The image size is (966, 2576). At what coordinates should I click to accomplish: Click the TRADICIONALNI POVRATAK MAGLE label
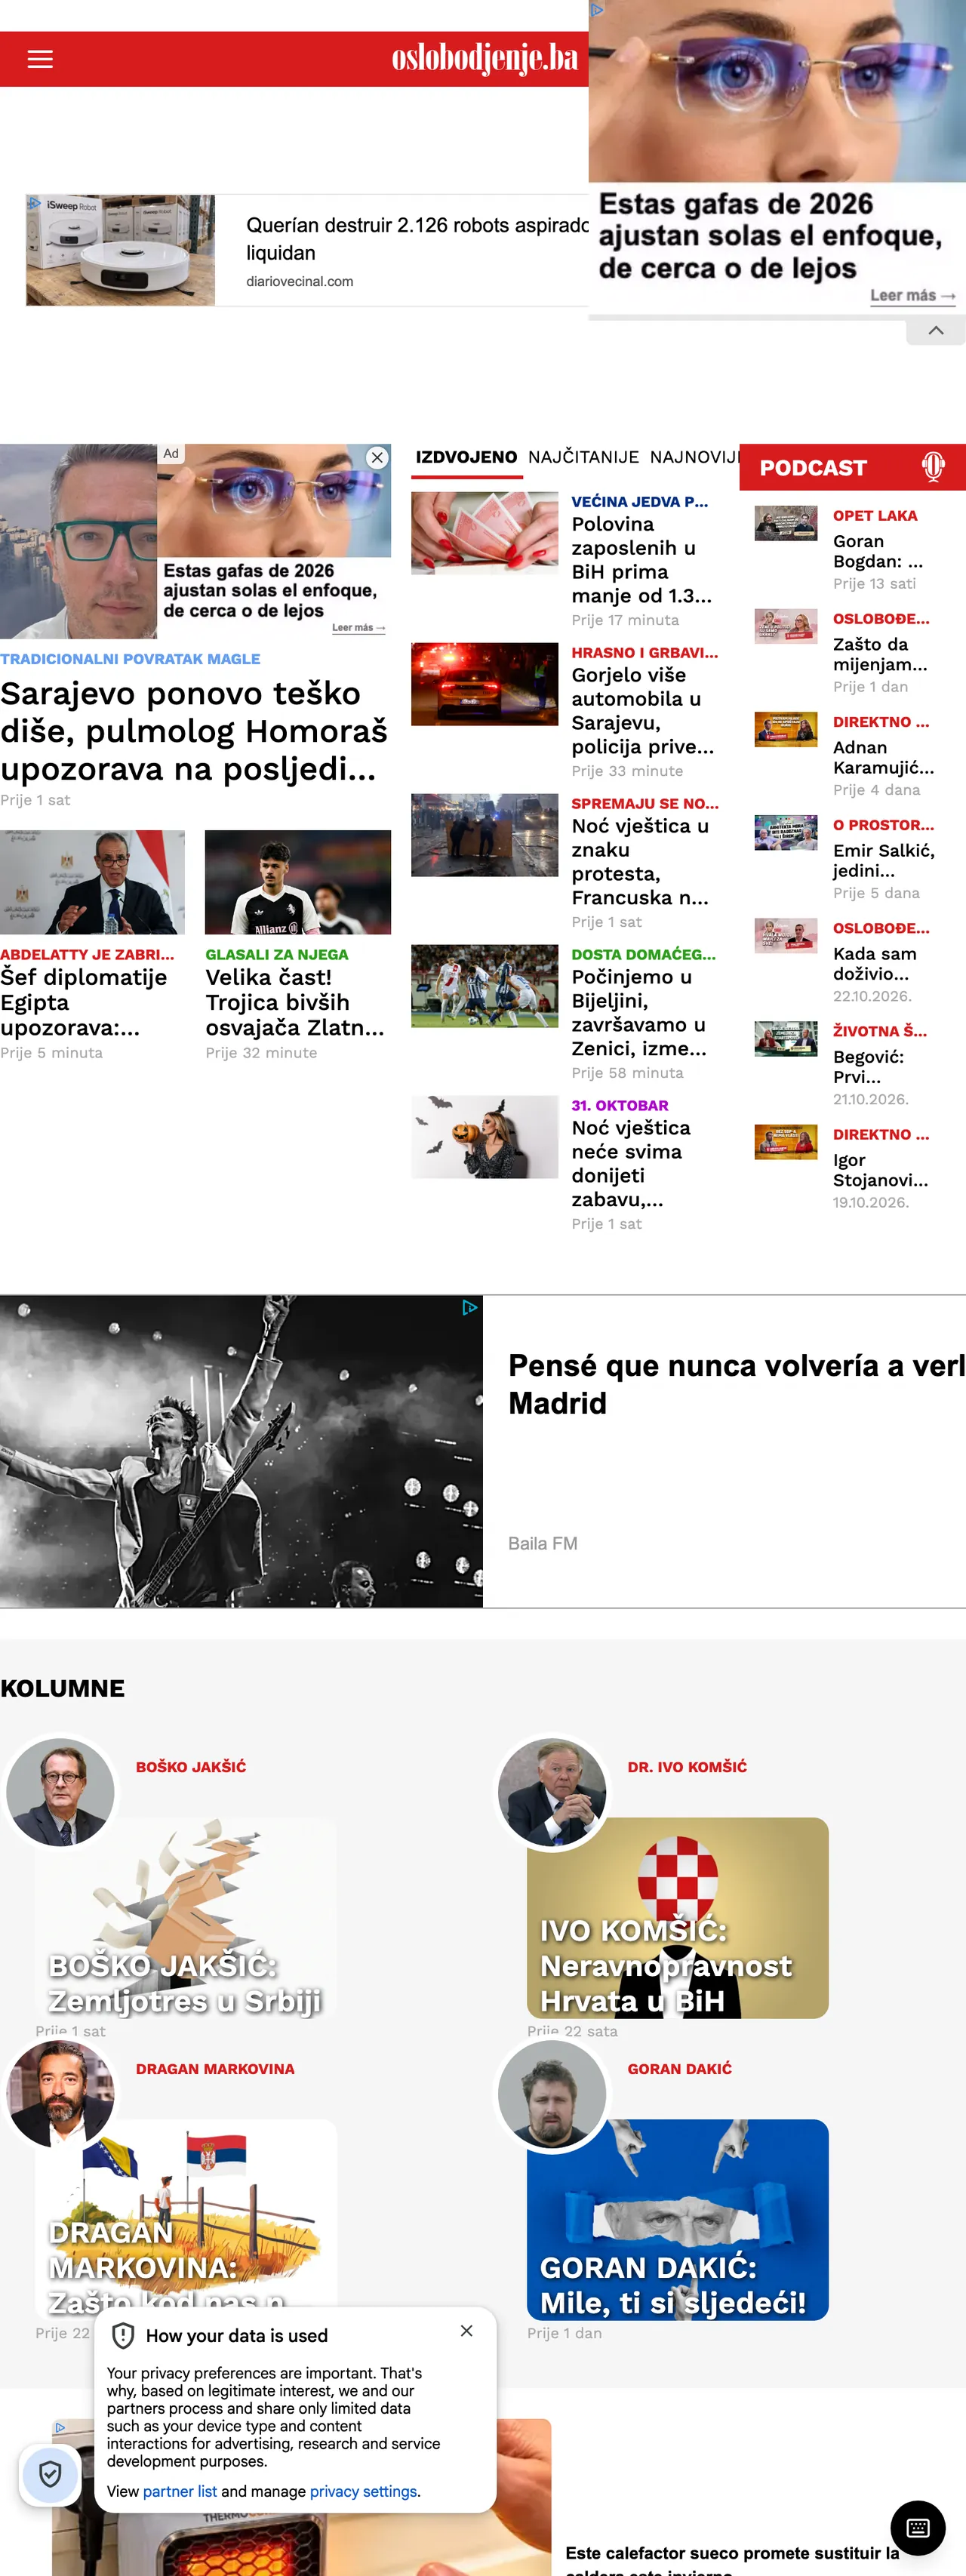[130, 659]
